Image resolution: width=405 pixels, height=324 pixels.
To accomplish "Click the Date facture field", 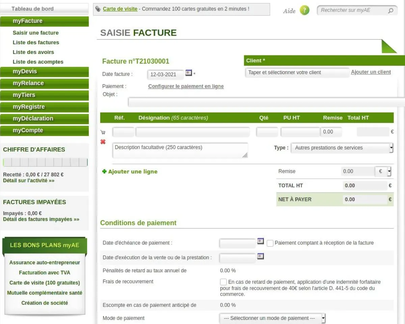I will pyautogui.click(x=166, y=75).
